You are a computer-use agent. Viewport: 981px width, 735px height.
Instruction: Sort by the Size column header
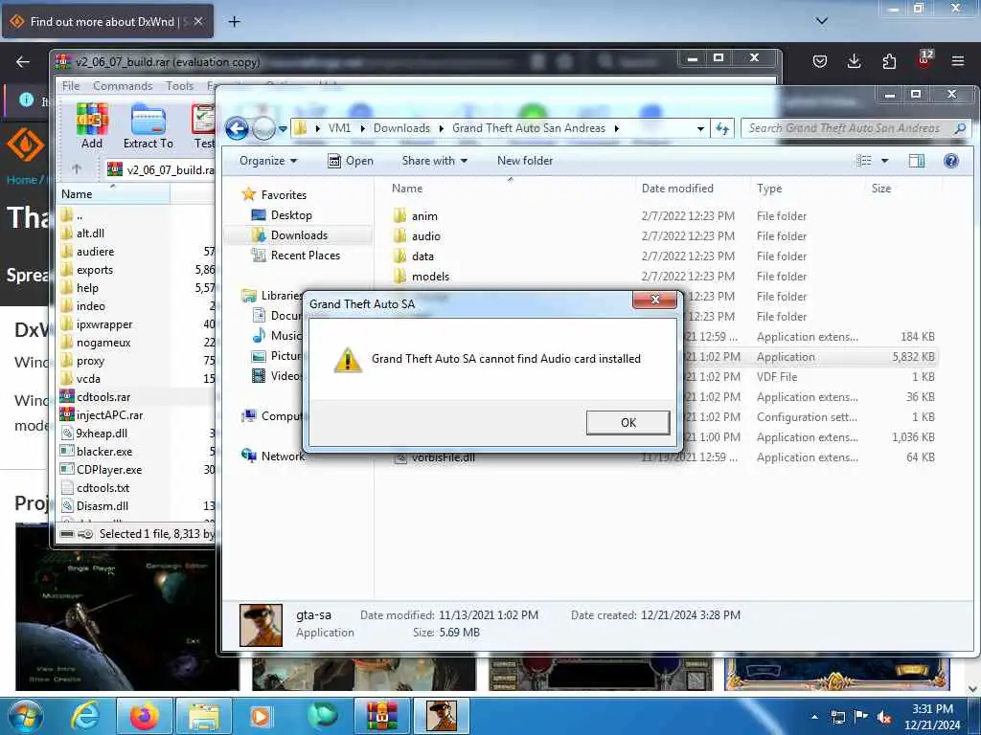(881, 189)
